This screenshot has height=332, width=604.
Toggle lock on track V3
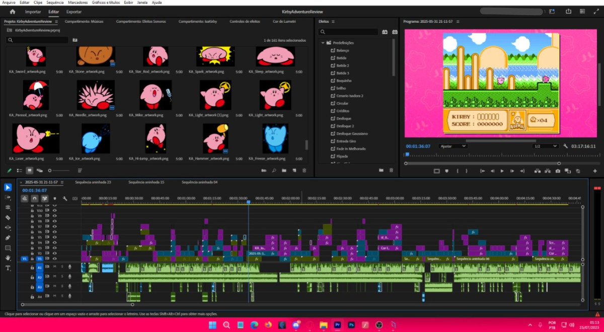(32, 248)
